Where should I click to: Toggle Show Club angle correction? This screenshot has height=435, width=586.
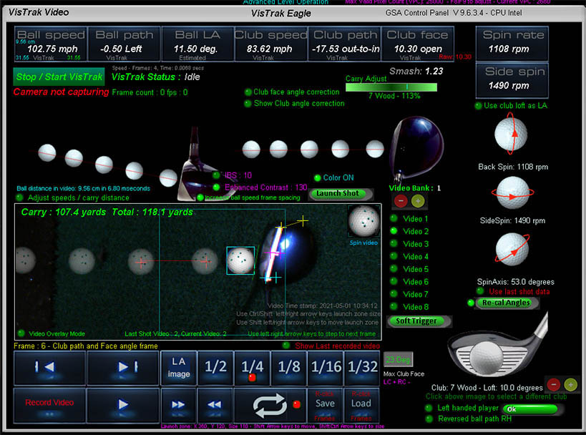[x=248, y=104]
